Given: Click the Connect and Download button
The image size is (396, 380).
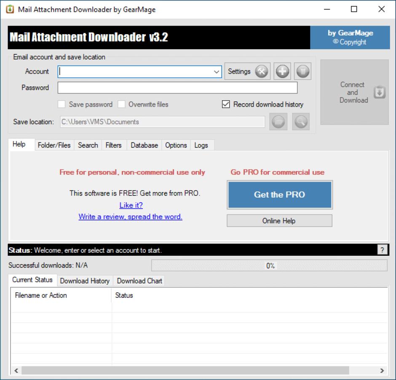Looking at the screenshot, I should point(354,92).
